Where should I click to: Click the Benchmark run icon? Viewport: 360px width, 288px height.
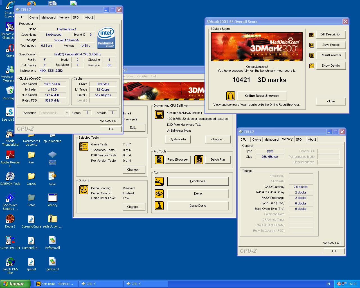point(159,181)
